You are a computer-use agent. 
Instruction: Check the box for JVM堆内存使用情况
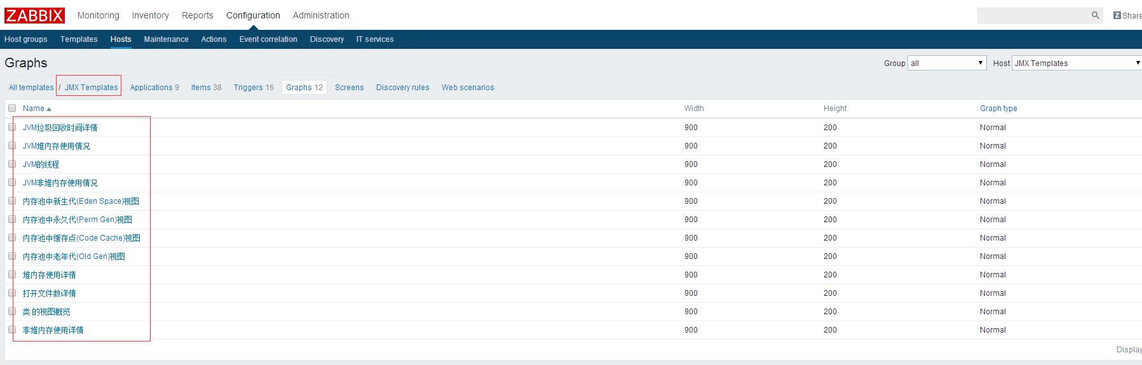coord(12,145)
